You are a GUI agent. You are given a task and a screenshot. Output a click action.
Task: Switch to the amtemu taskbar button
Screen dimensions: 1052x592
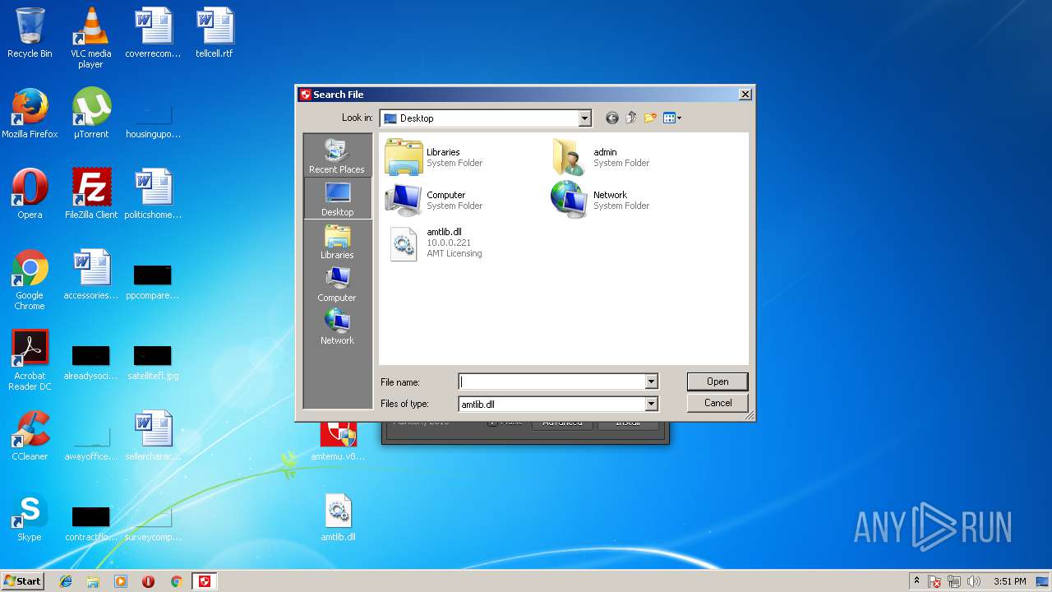205,581
